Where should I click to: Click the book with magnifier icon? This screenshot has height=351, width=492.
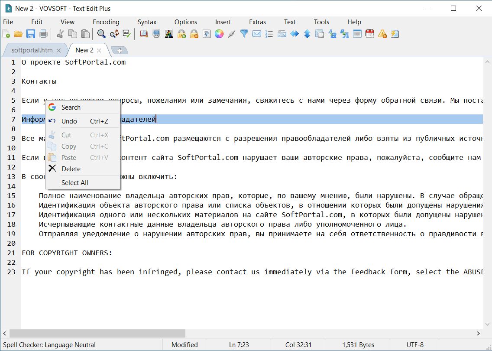pyautogui.click(x=144, y=34)
